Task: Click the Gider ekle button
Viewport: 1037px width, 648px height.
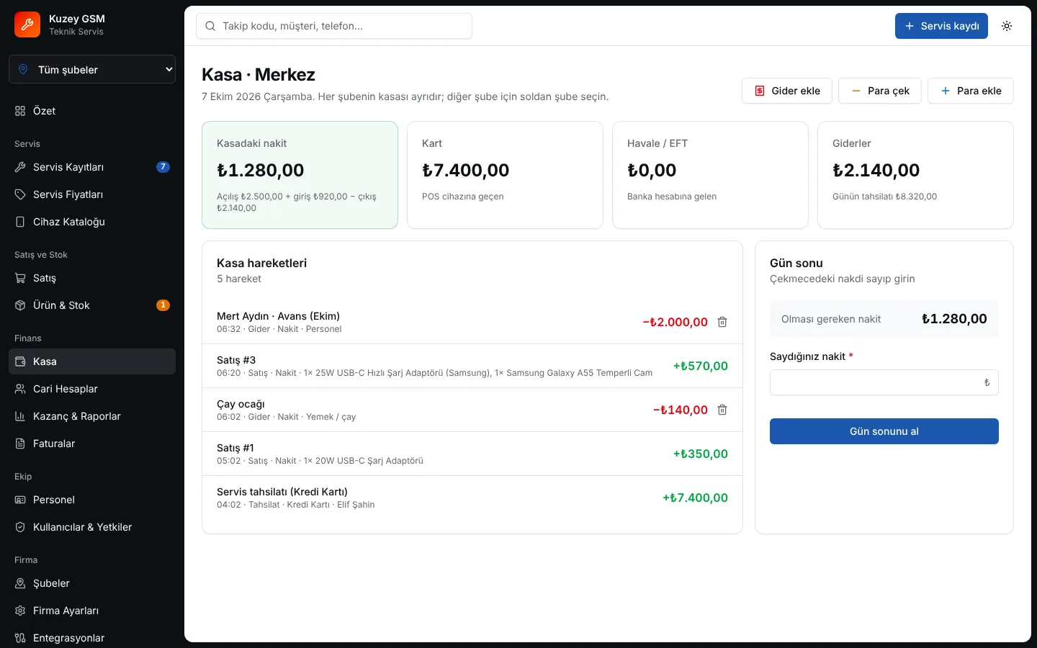Action: [x=787, y=91]
